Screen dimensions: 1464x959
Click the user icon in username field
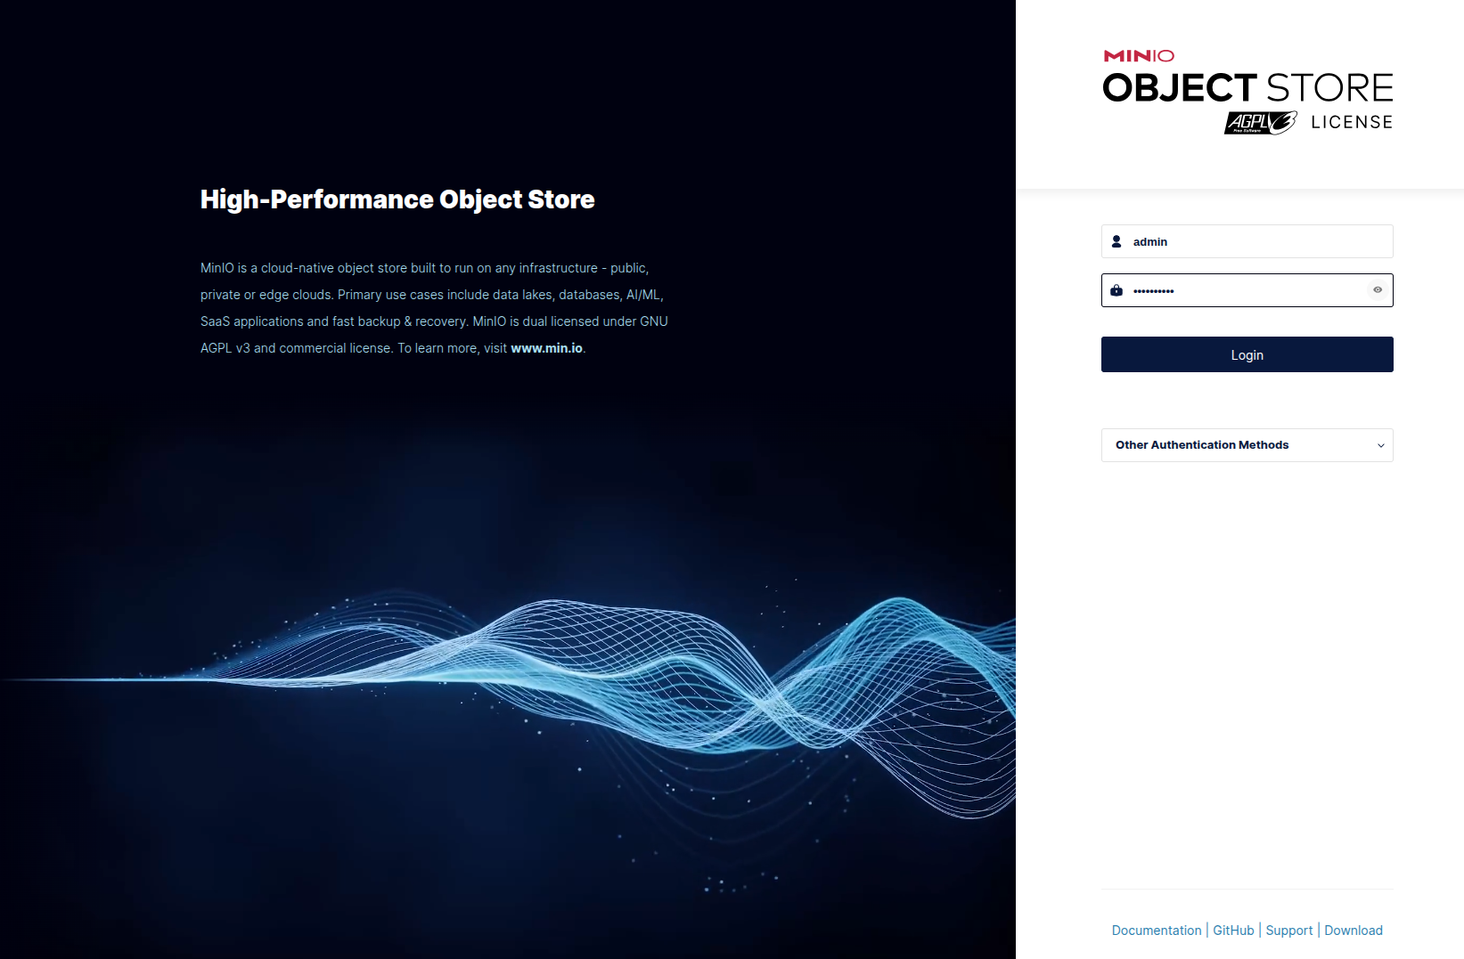coord(1116,241)
